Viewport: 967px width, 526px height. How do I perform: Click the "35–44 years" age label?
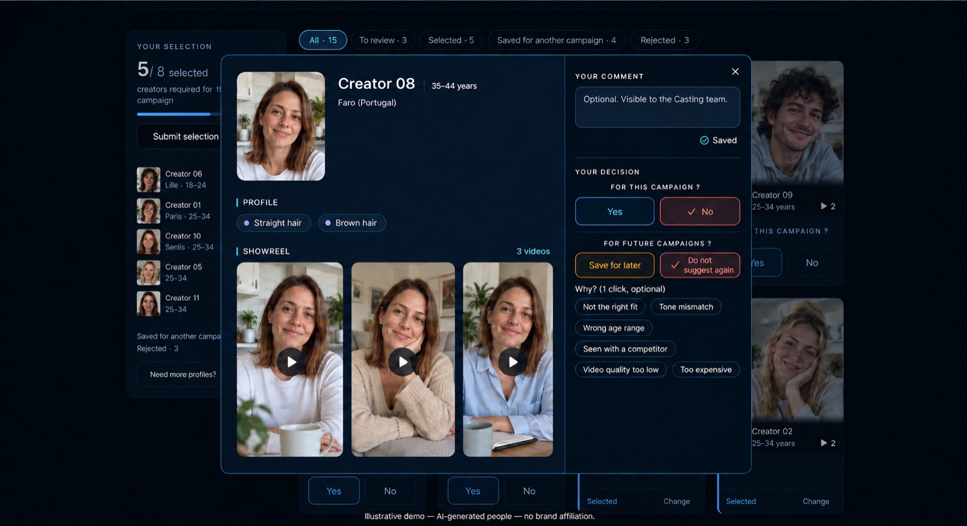click(x=454, y=86)
